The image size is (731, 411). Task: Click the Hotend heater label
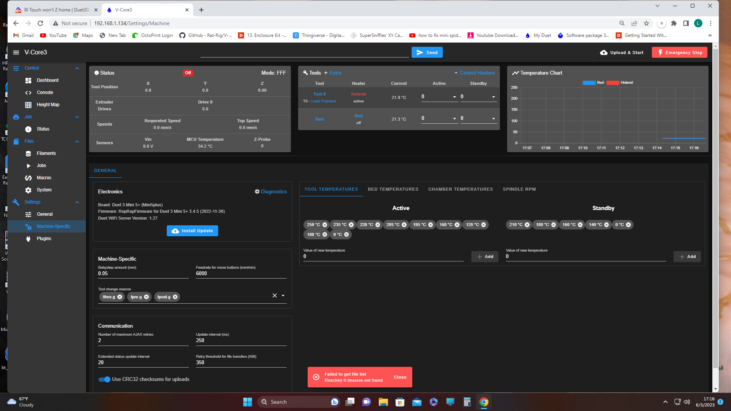click(x=358, y=94)
